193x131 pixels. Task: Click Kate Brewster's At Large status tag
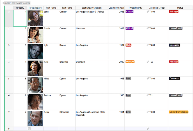pyautogui.click(x=173, y=62)
